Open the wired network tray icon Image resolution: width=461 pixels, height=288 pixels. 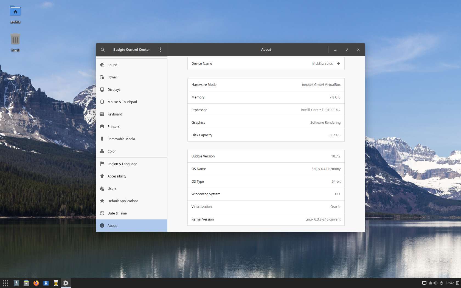point(424,283)
